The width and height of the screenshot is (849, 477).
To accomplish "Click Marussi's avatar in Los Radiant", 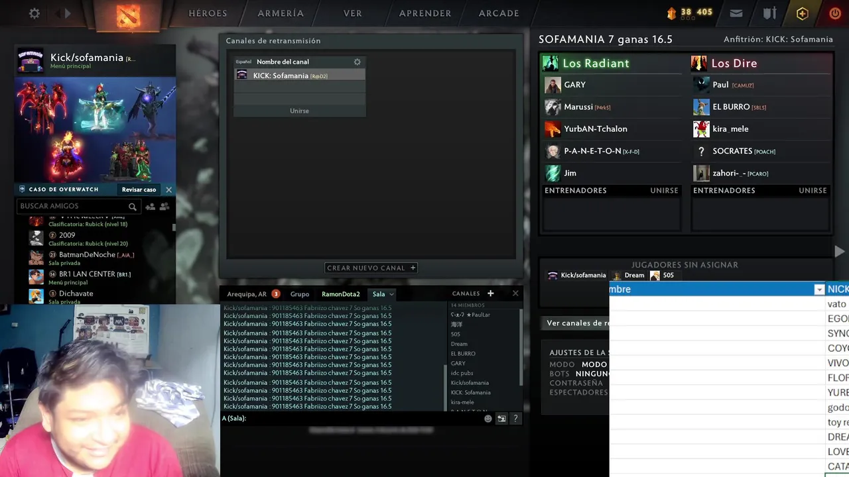I will 553,107.
